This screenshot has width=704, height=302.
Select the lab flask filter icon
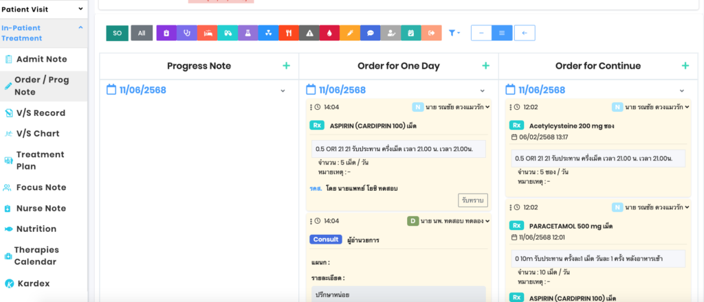click(248, 33)
